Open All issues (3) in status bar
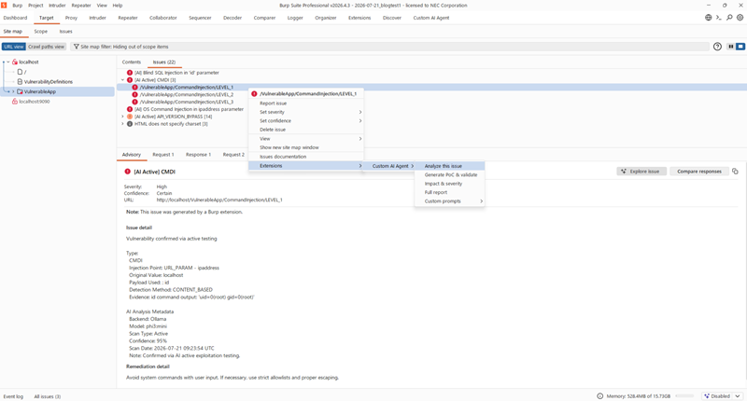This screenshot has width=747, height=401. point(48,396)
